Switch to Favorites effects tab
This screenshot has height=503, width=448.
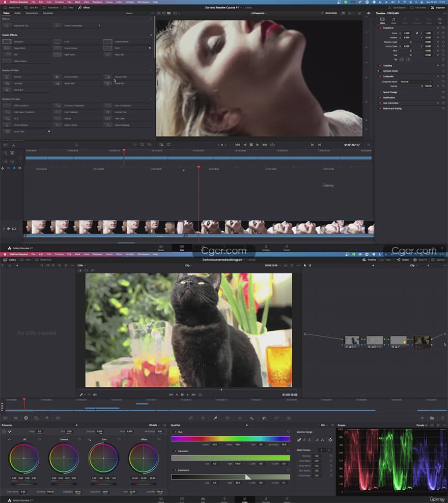pos(48,13)
